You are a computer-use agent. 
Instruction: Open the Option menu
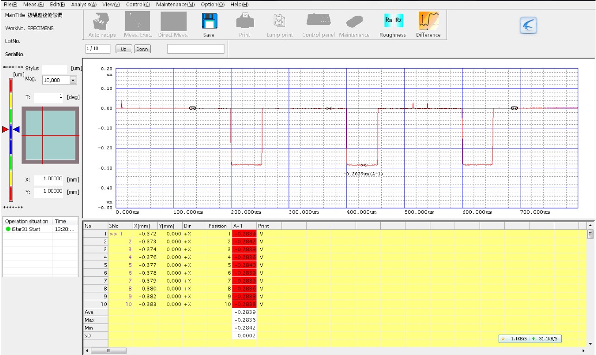coord(213,4)
